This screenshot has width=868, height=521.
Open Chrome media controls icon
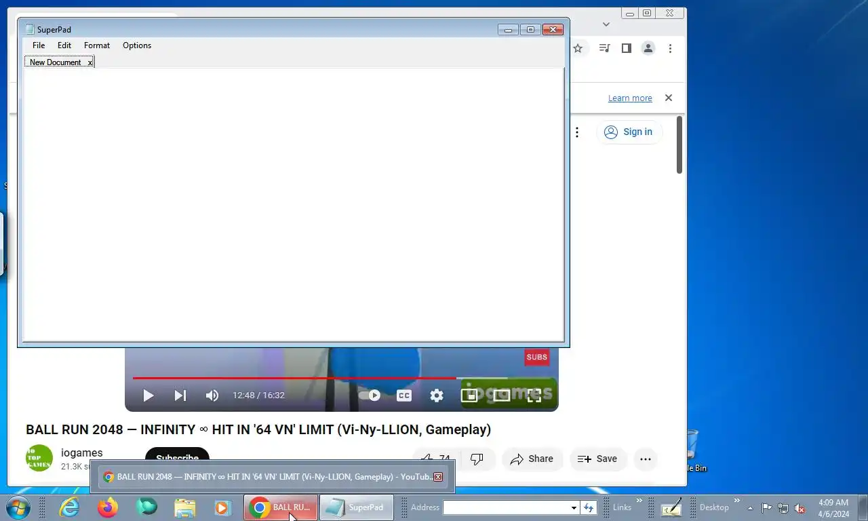click(605, 48)
